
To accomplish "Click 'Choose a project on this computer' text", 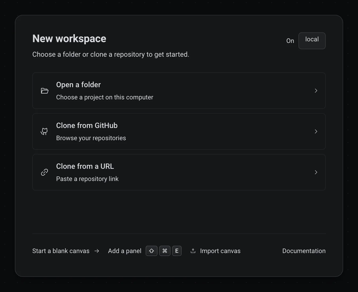I will tap(105, 97).
